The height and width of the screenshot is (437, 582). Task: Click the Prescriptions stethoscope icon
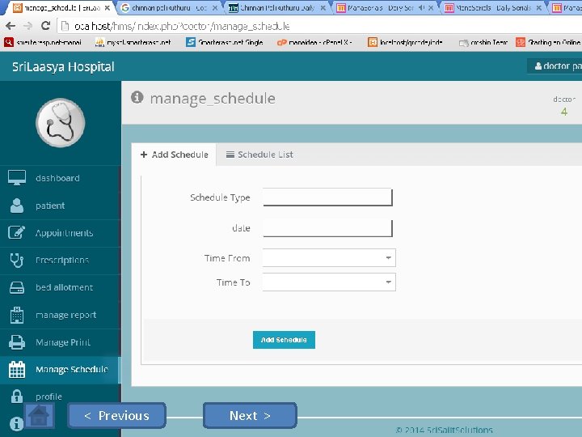[x=17, y=260]
